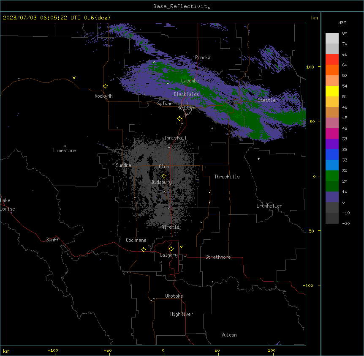Image resolution: width=364 pixels, height=356 pixels.
Task: Click the RedDeer city label
Action: click(x=186, y=108)
